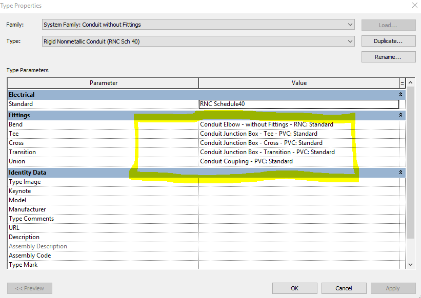The width and height of the screenshot is (421, 298).
Task: Click the Duplicate button
Action: 388,41
